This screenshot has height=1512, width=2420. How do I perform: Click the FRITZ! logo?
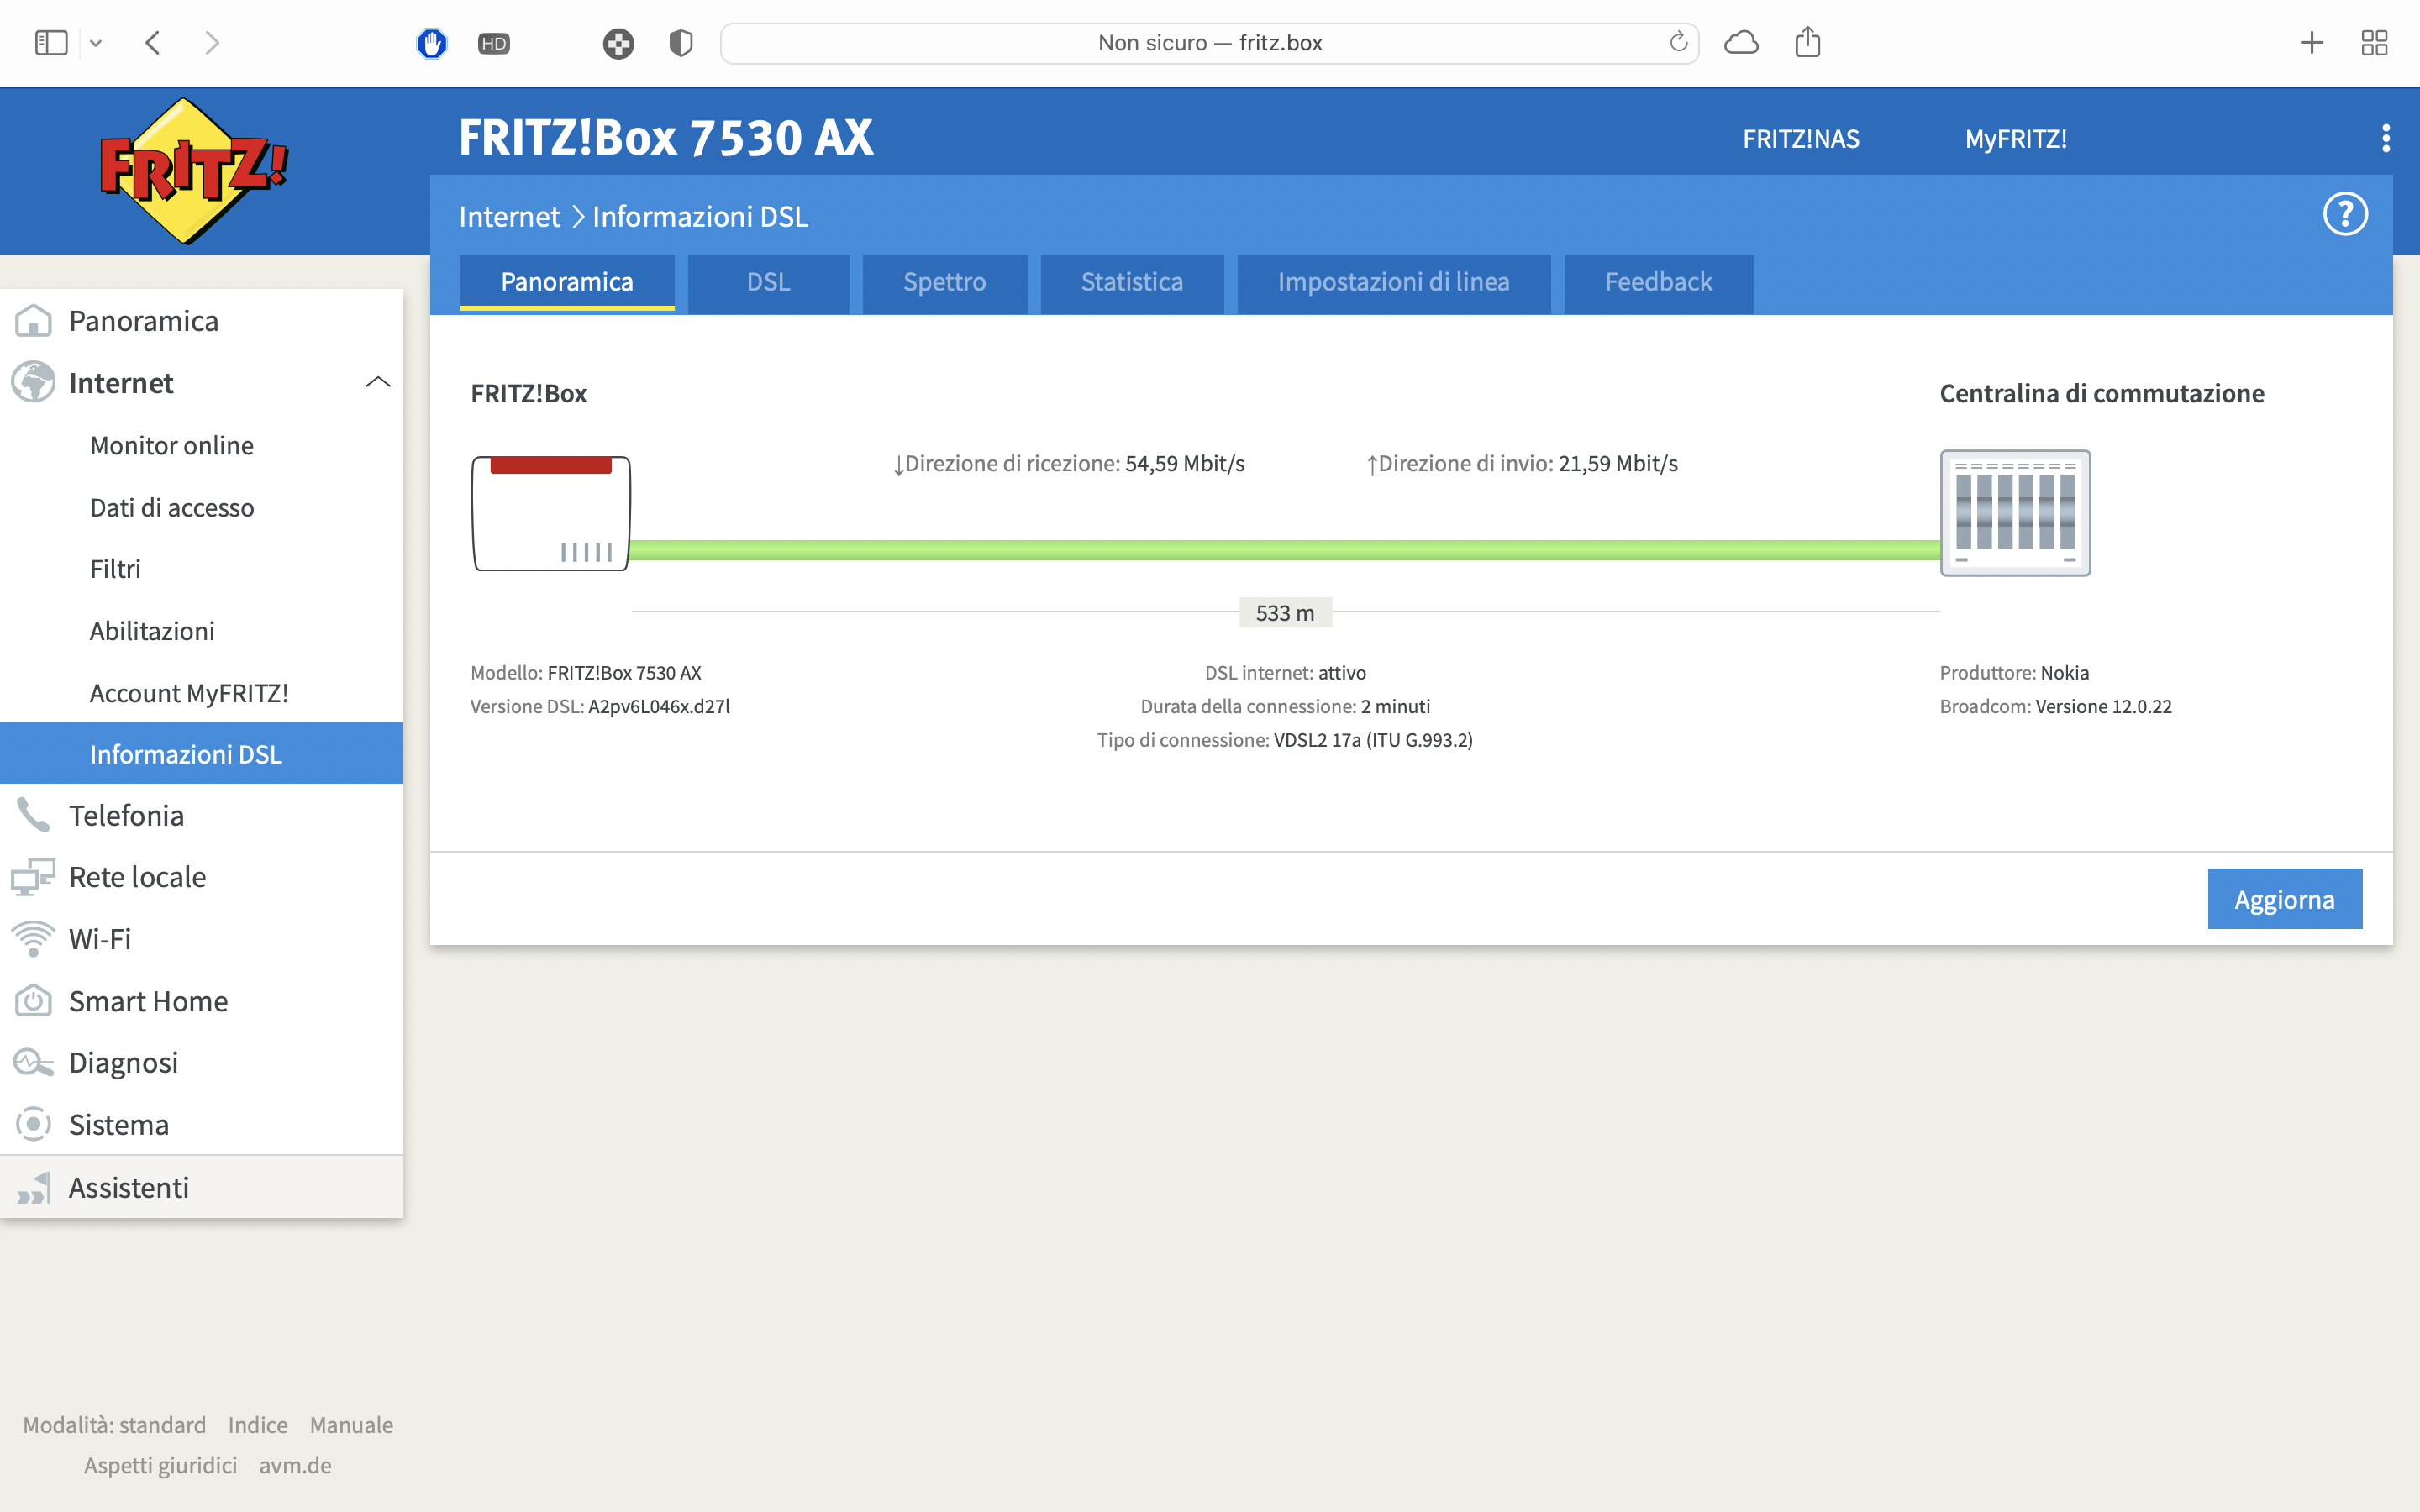click(193, 170)
